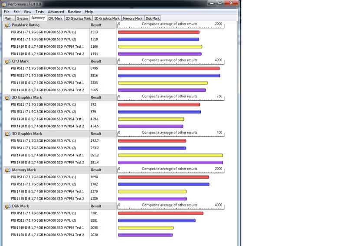Select PassMark Rating purple bar for 1554

pyautogui.click(x=160, y=54)
